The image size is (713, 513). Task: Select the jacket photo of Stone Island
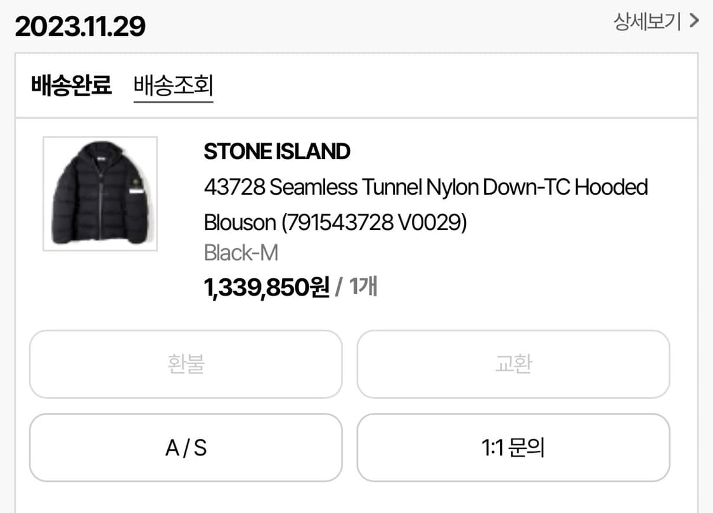click(x=99, y=193)
